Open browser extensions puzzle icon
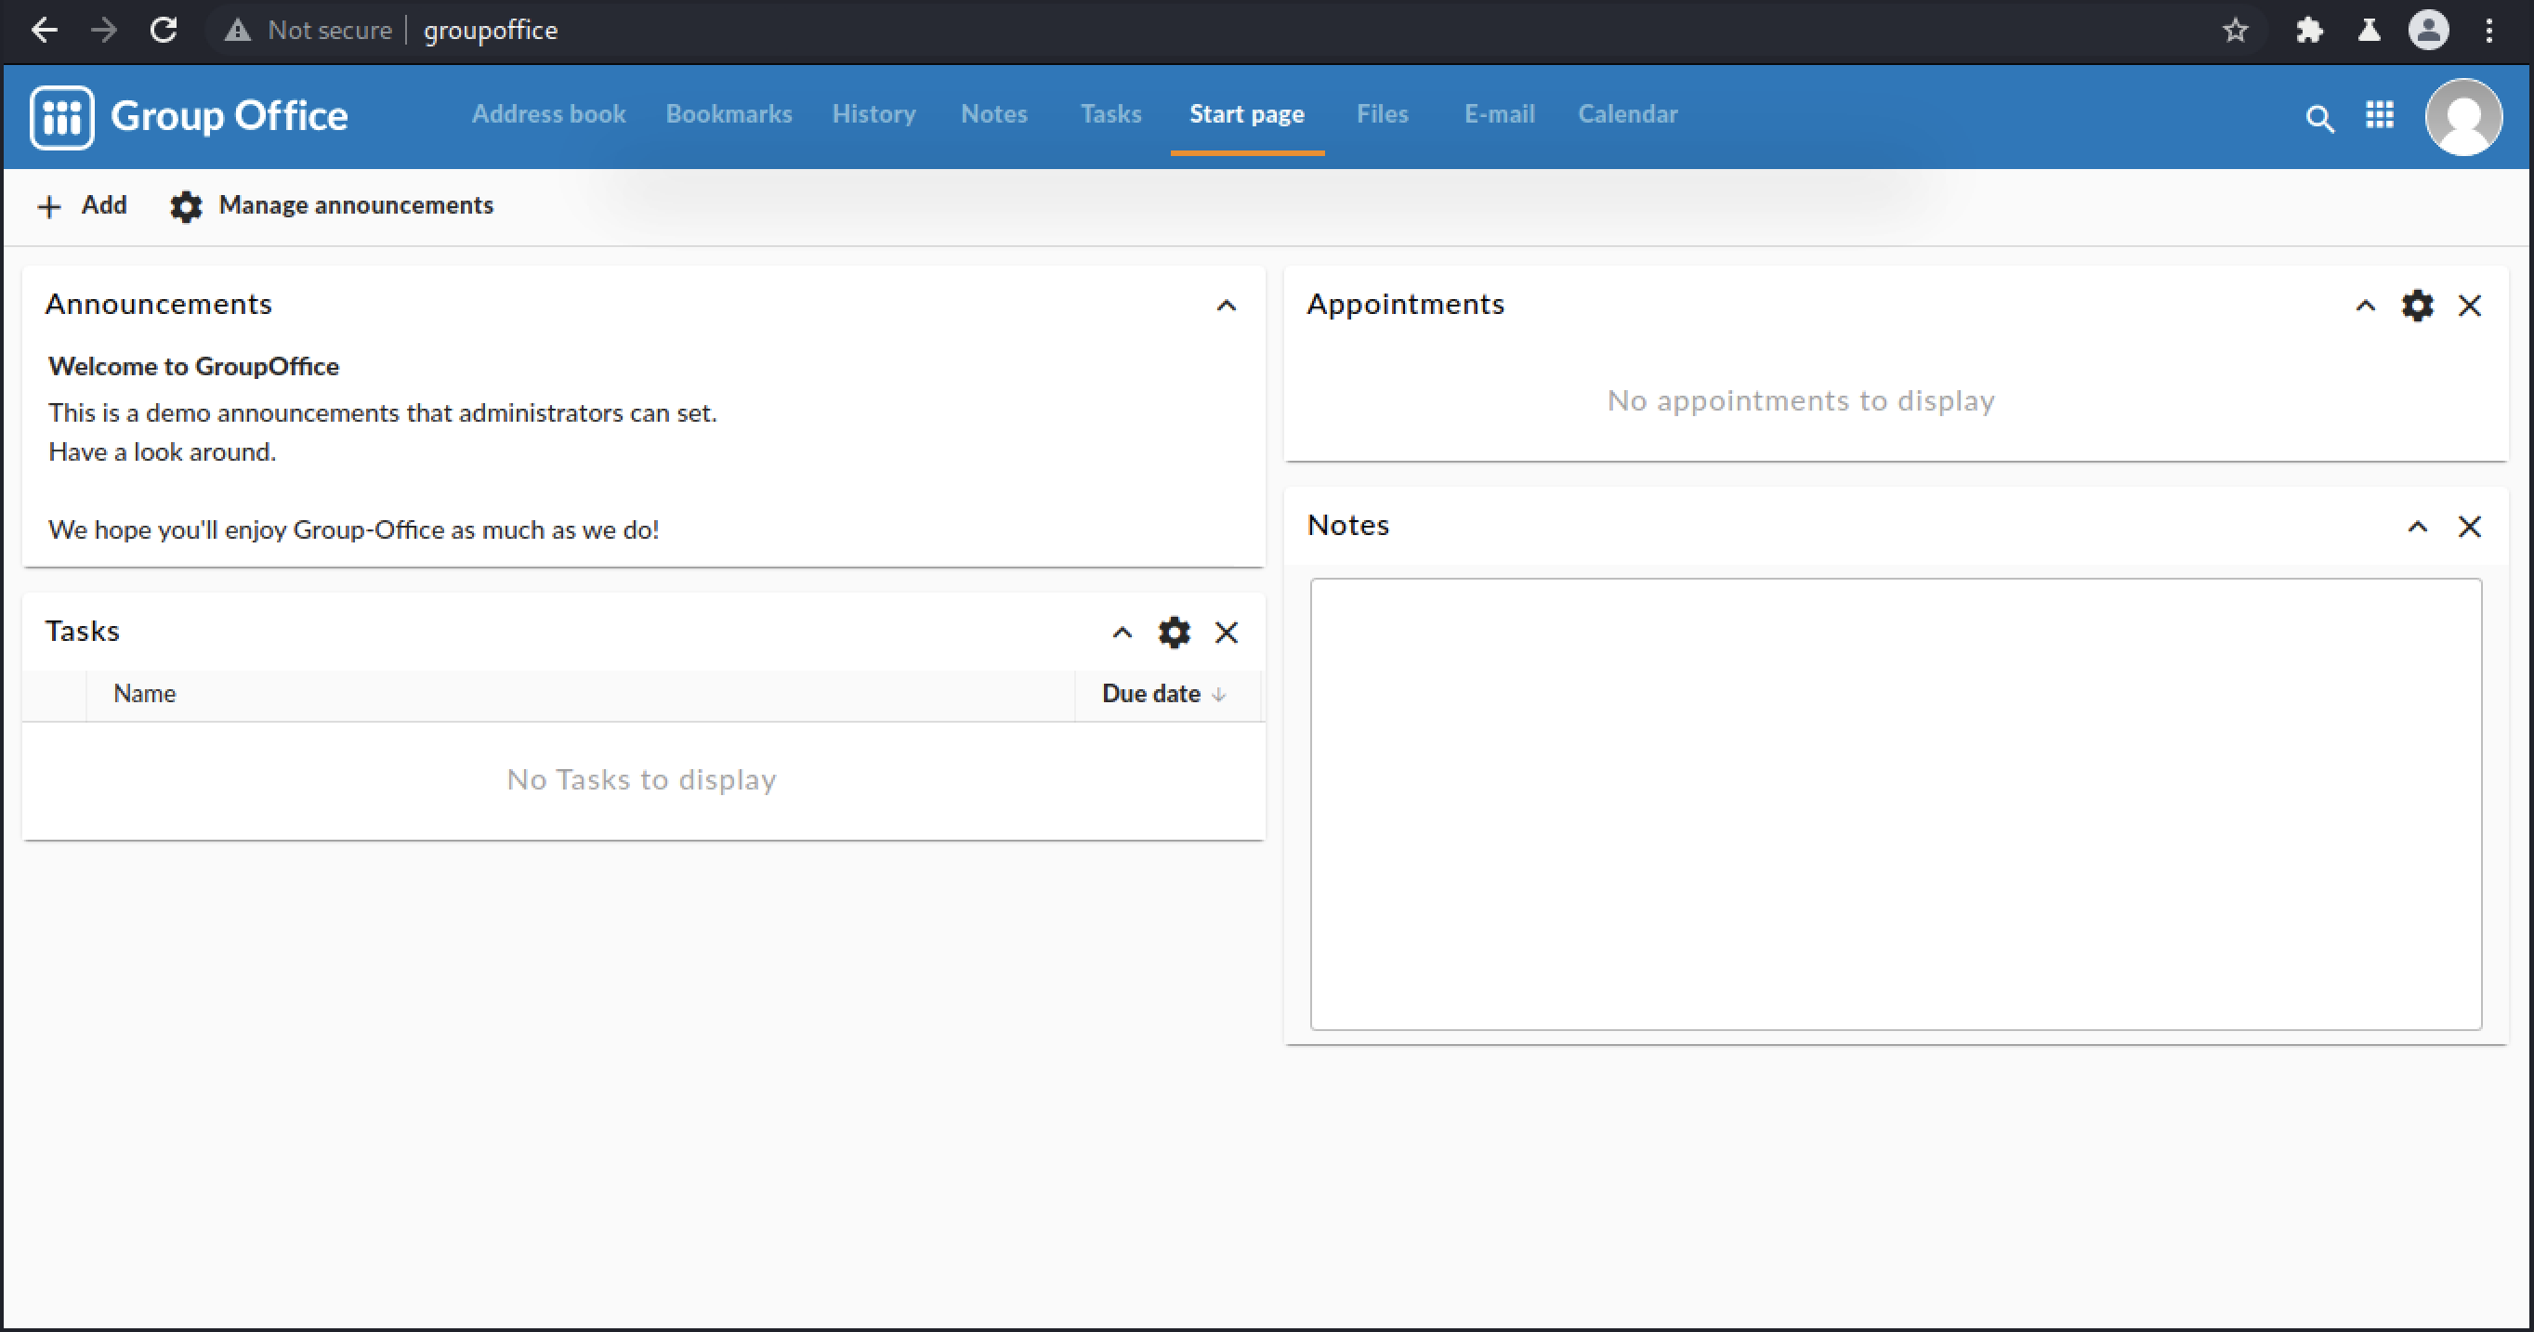This screenshot has width=2534, height=1332. 2309,31
